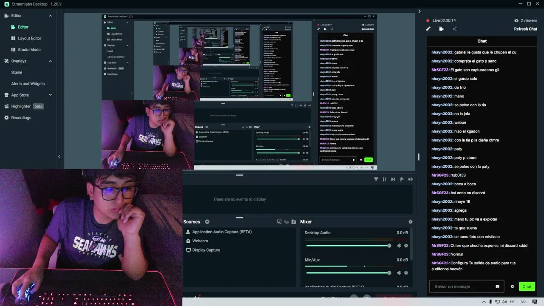Open Windows notification center icon
The image size is (544, 306).
click(x=535, y=302)
